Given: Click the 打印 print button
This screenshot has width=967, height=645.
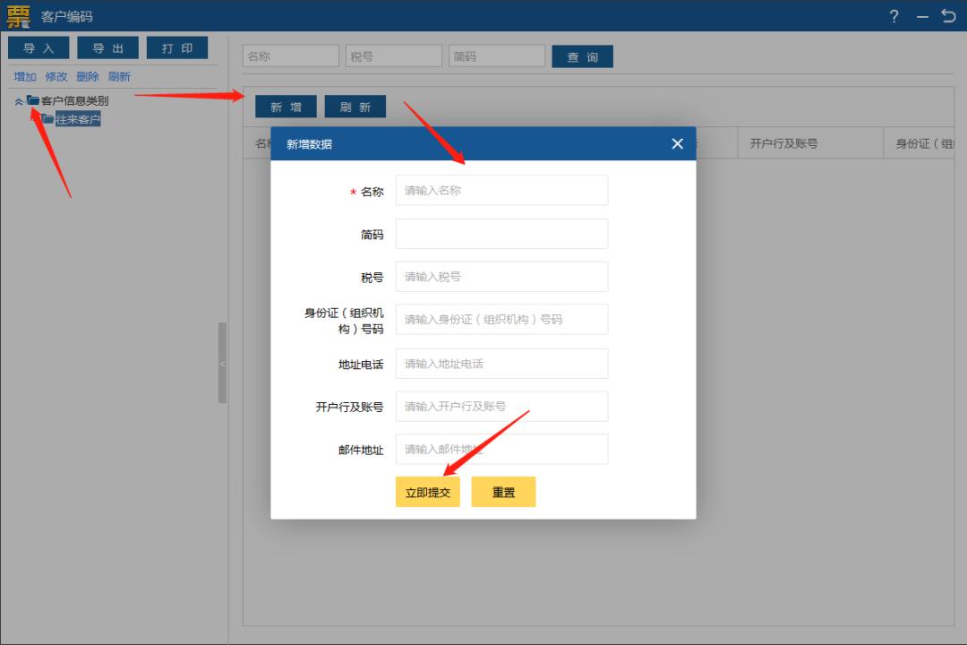Looking at the screenshot, I should click(x=177, y=47).
